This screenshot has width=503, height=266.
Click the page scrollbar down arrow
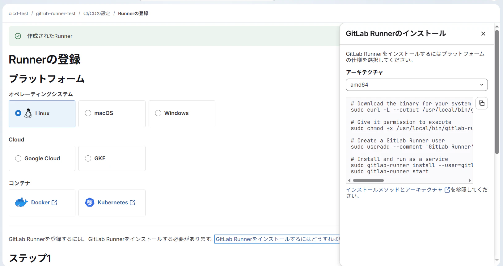[497, 260]
